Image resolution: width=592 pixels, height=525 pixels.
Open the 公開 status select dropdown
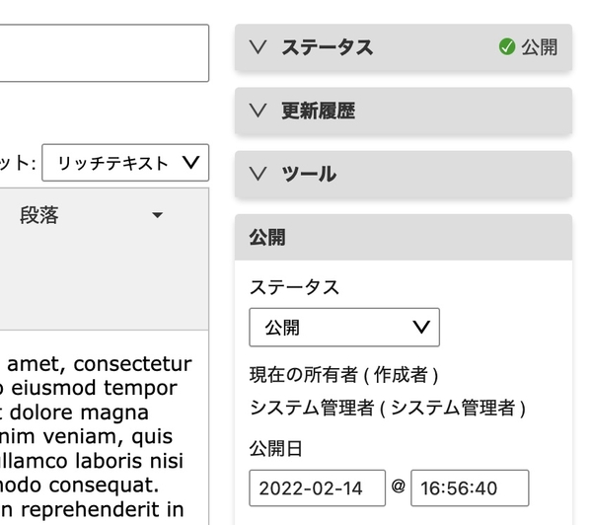344,327
